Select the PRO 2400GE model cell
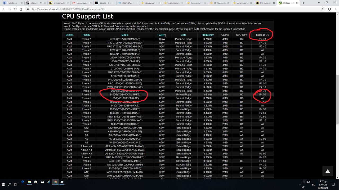The width and height of the screenshot is (339, 190). tap(125, 157)
